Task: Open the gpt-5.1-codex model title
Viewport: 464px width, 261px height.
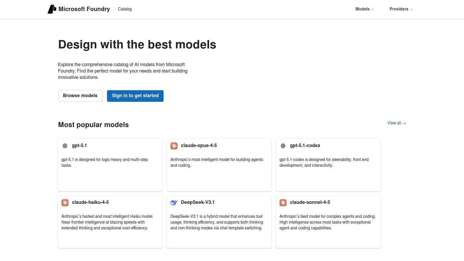Action: coord(305,146)
